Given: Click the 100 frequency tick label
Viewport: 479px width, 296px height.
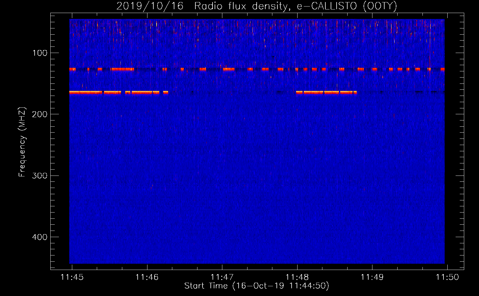Looking at the screenshot, I should point(40,53).
